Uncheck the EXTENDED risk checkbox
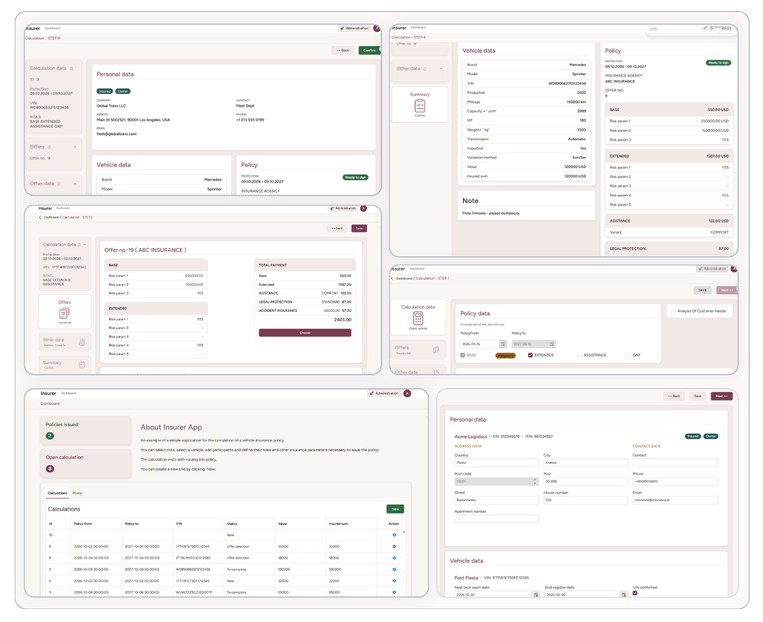Image resolution: width=763 pixels, height=622 pixels. (x=530, y=355)
